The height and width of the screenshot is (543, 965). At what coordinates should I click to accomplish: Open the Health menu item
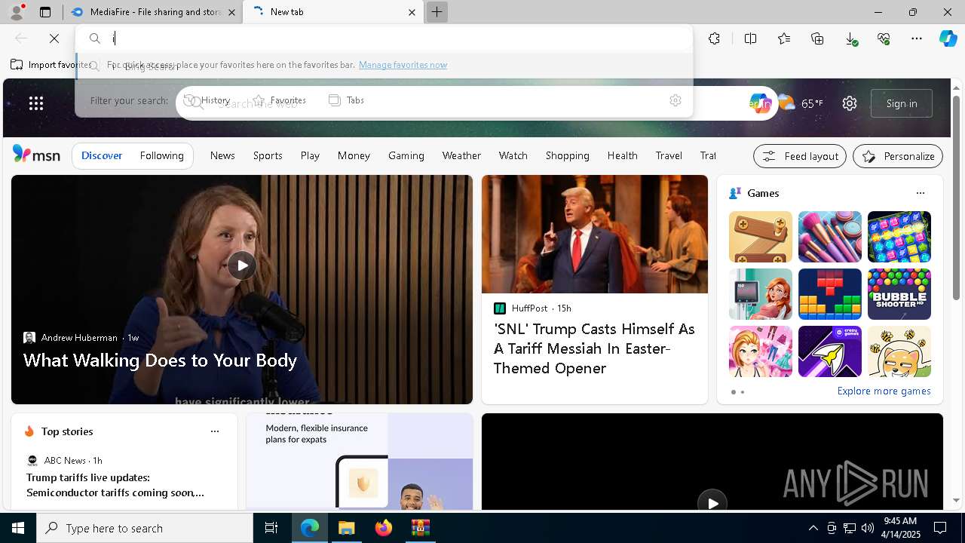coord(623,155)
